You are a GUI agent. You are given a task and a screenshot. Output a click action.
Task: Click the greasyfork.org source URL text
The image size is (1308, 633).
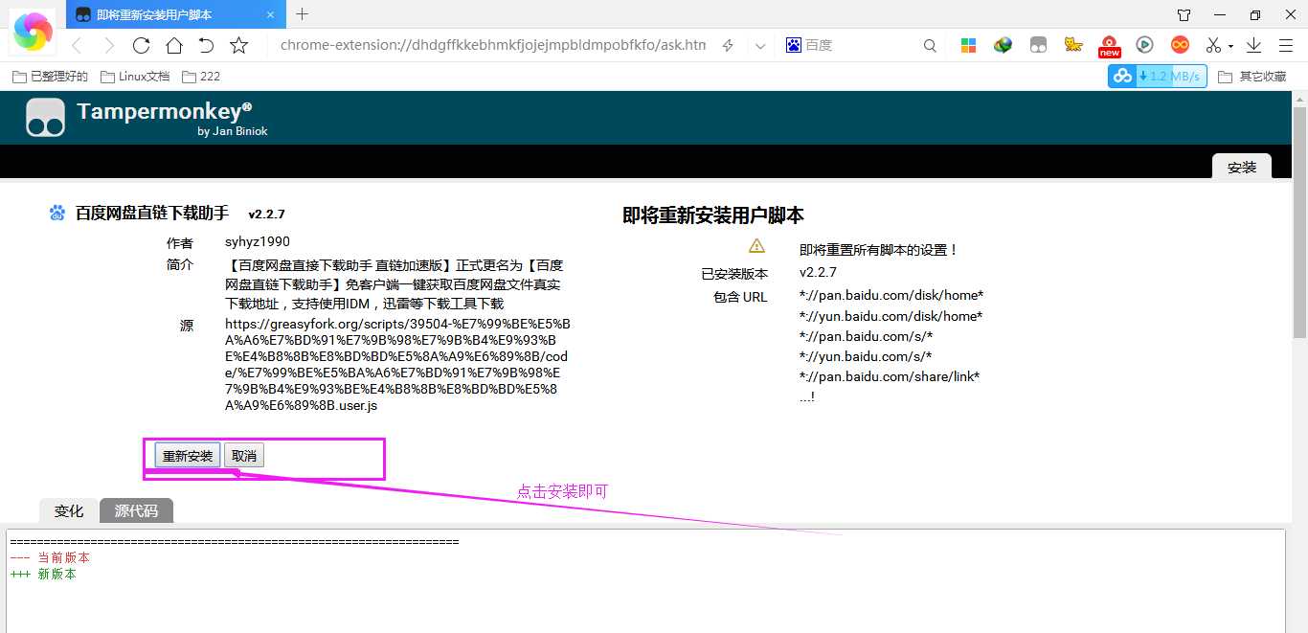(397, 365)
